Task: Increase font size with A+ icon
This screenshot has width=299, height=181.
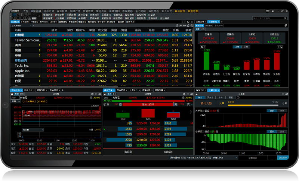Action: tap(184, 25)
